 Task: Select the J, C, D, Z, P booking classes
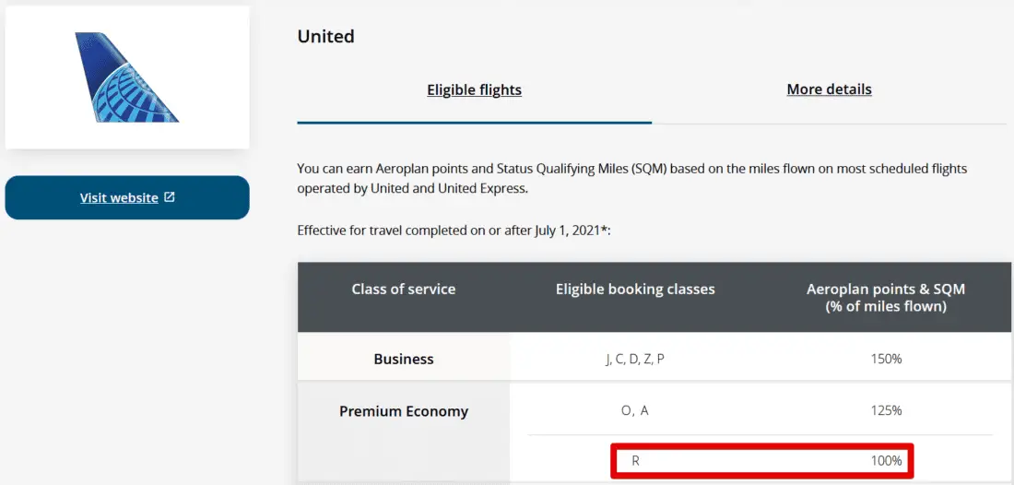pyautogui.click(x=635, y=360)
